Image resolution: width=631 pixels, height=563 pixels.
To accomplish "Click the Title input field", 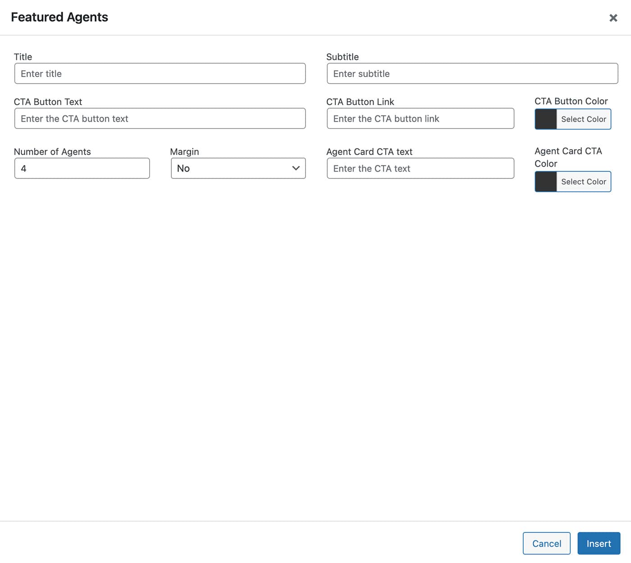I will 160,73.
